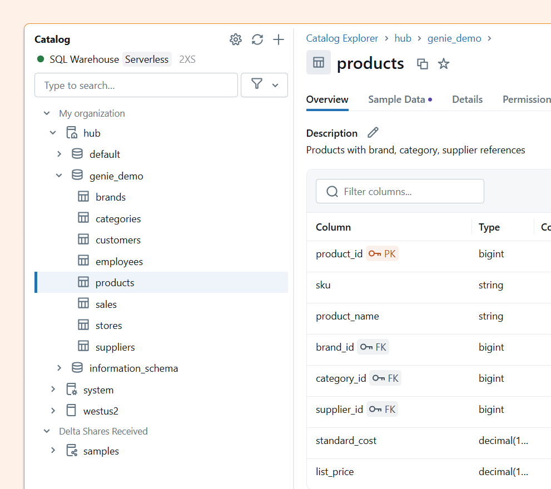The height and width of the screenshot is (489, 551).
Task: Click the plus icon to add catalog item
Action: (x=279, y=39)
